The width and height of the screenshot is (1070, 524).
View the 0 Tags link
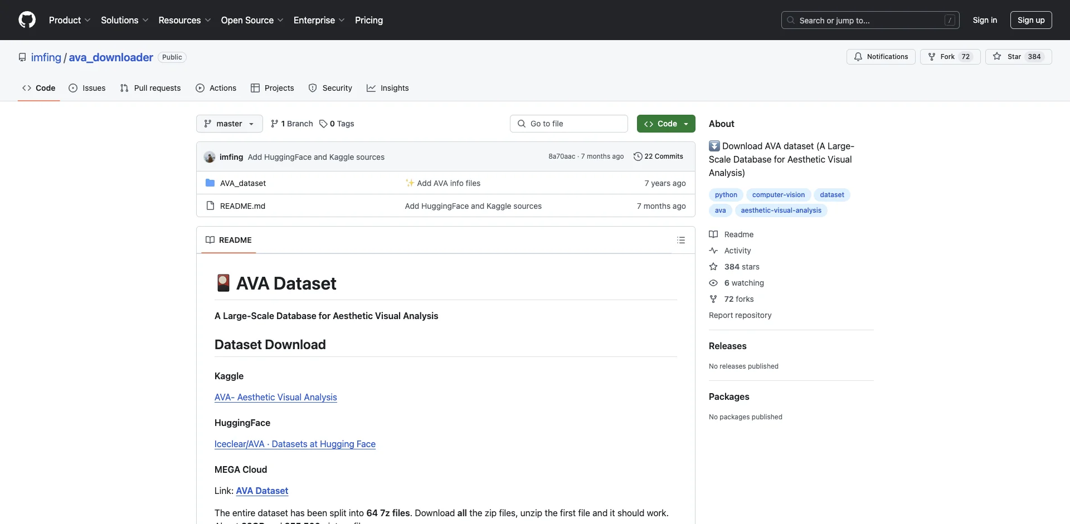[x=337, y=124]
